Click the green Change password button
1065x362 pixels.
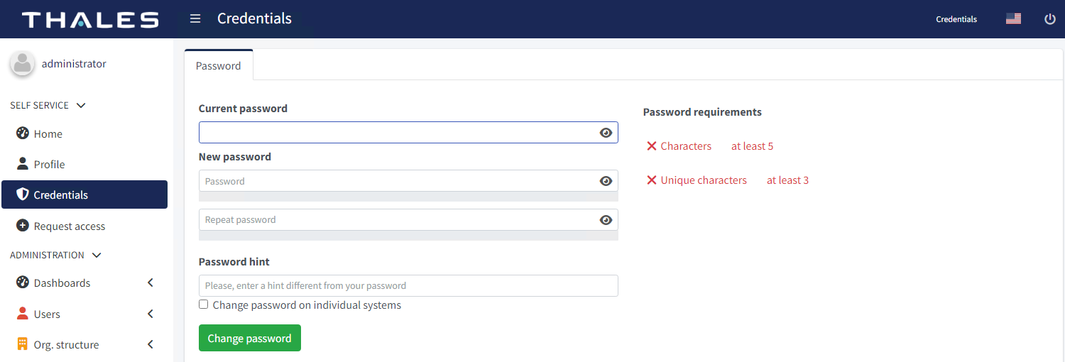(250, 338)
